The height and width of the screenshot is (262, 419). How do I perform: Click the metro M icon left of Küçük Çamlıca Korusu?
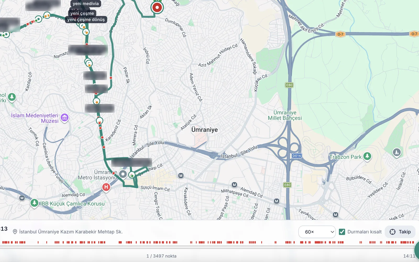[22, 198]
